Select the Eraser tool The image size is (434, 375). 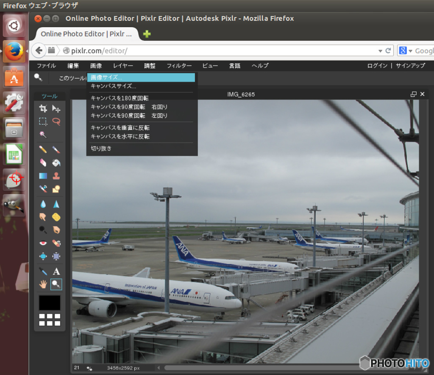pyautogui.click(x=43, y=163)
